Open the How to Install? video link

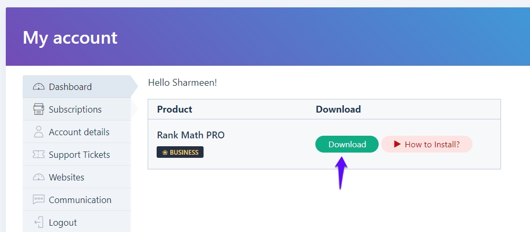click(x=432, y=144)
